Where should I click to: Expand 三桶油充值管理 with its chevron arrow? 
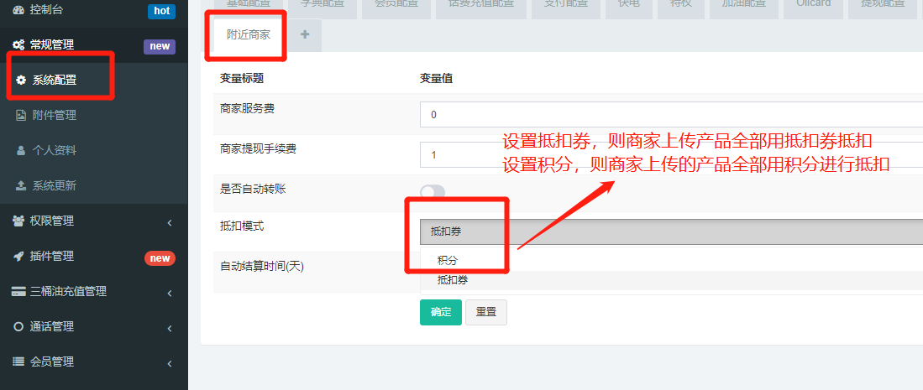170,293
